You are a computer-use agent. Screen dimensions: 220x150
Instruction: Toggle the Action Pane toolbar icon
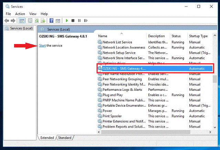pos(58,21)
